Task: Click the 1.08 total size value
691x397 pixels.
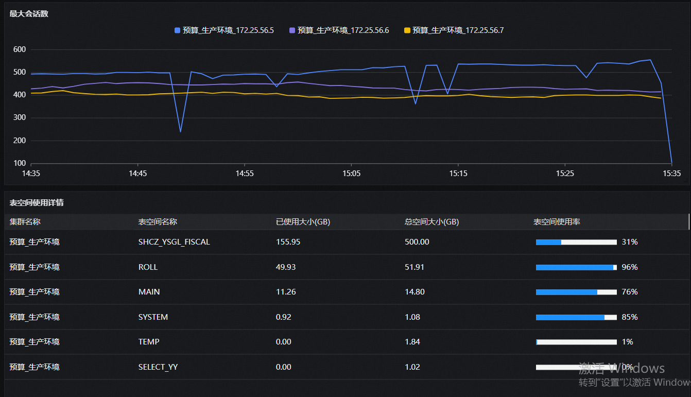Action: pyautogui.click(x=412, y=317)
